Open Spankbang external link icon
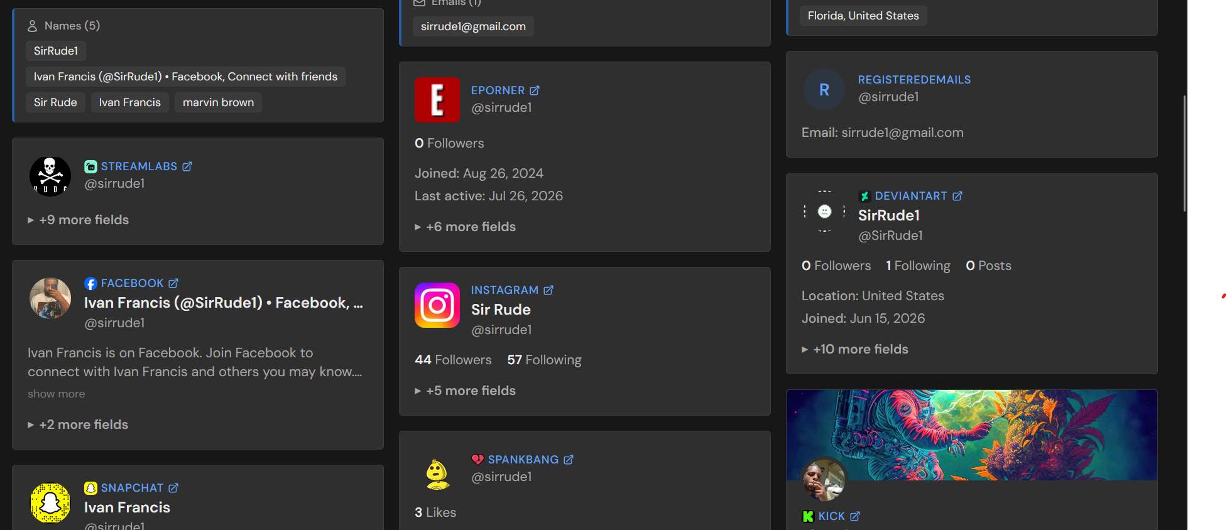1227x530 pixels. pos(569,460)
